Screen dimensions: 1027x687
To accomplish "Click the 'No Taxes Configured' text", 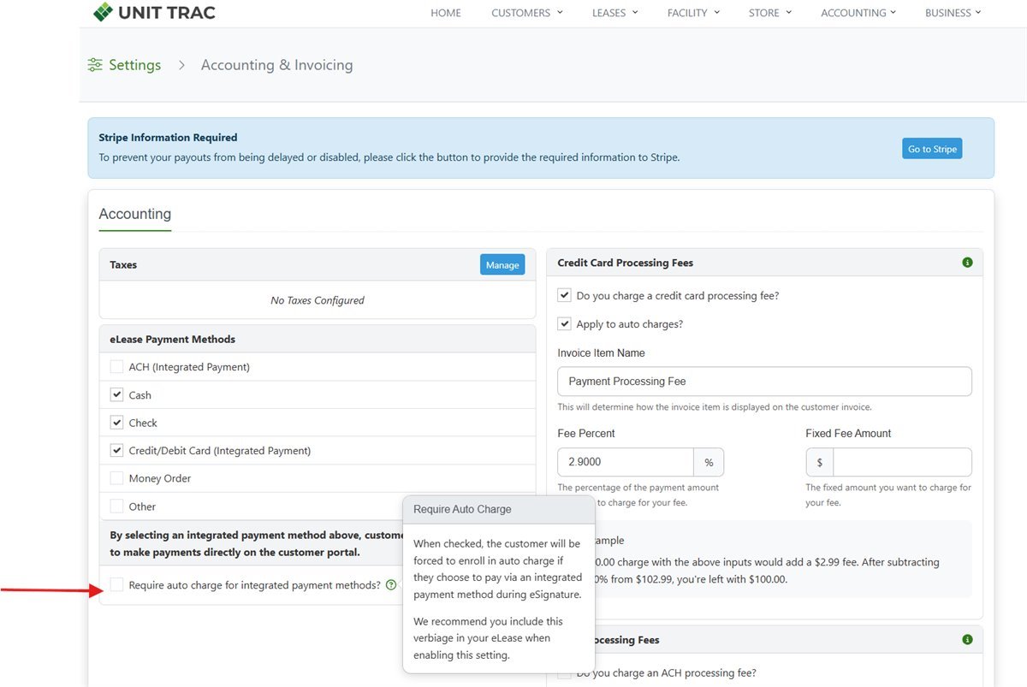I will click(x=318, y=300).
